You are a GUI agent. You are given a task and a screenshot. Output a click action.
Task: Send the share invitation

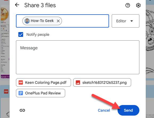click(x=128, y=110)
